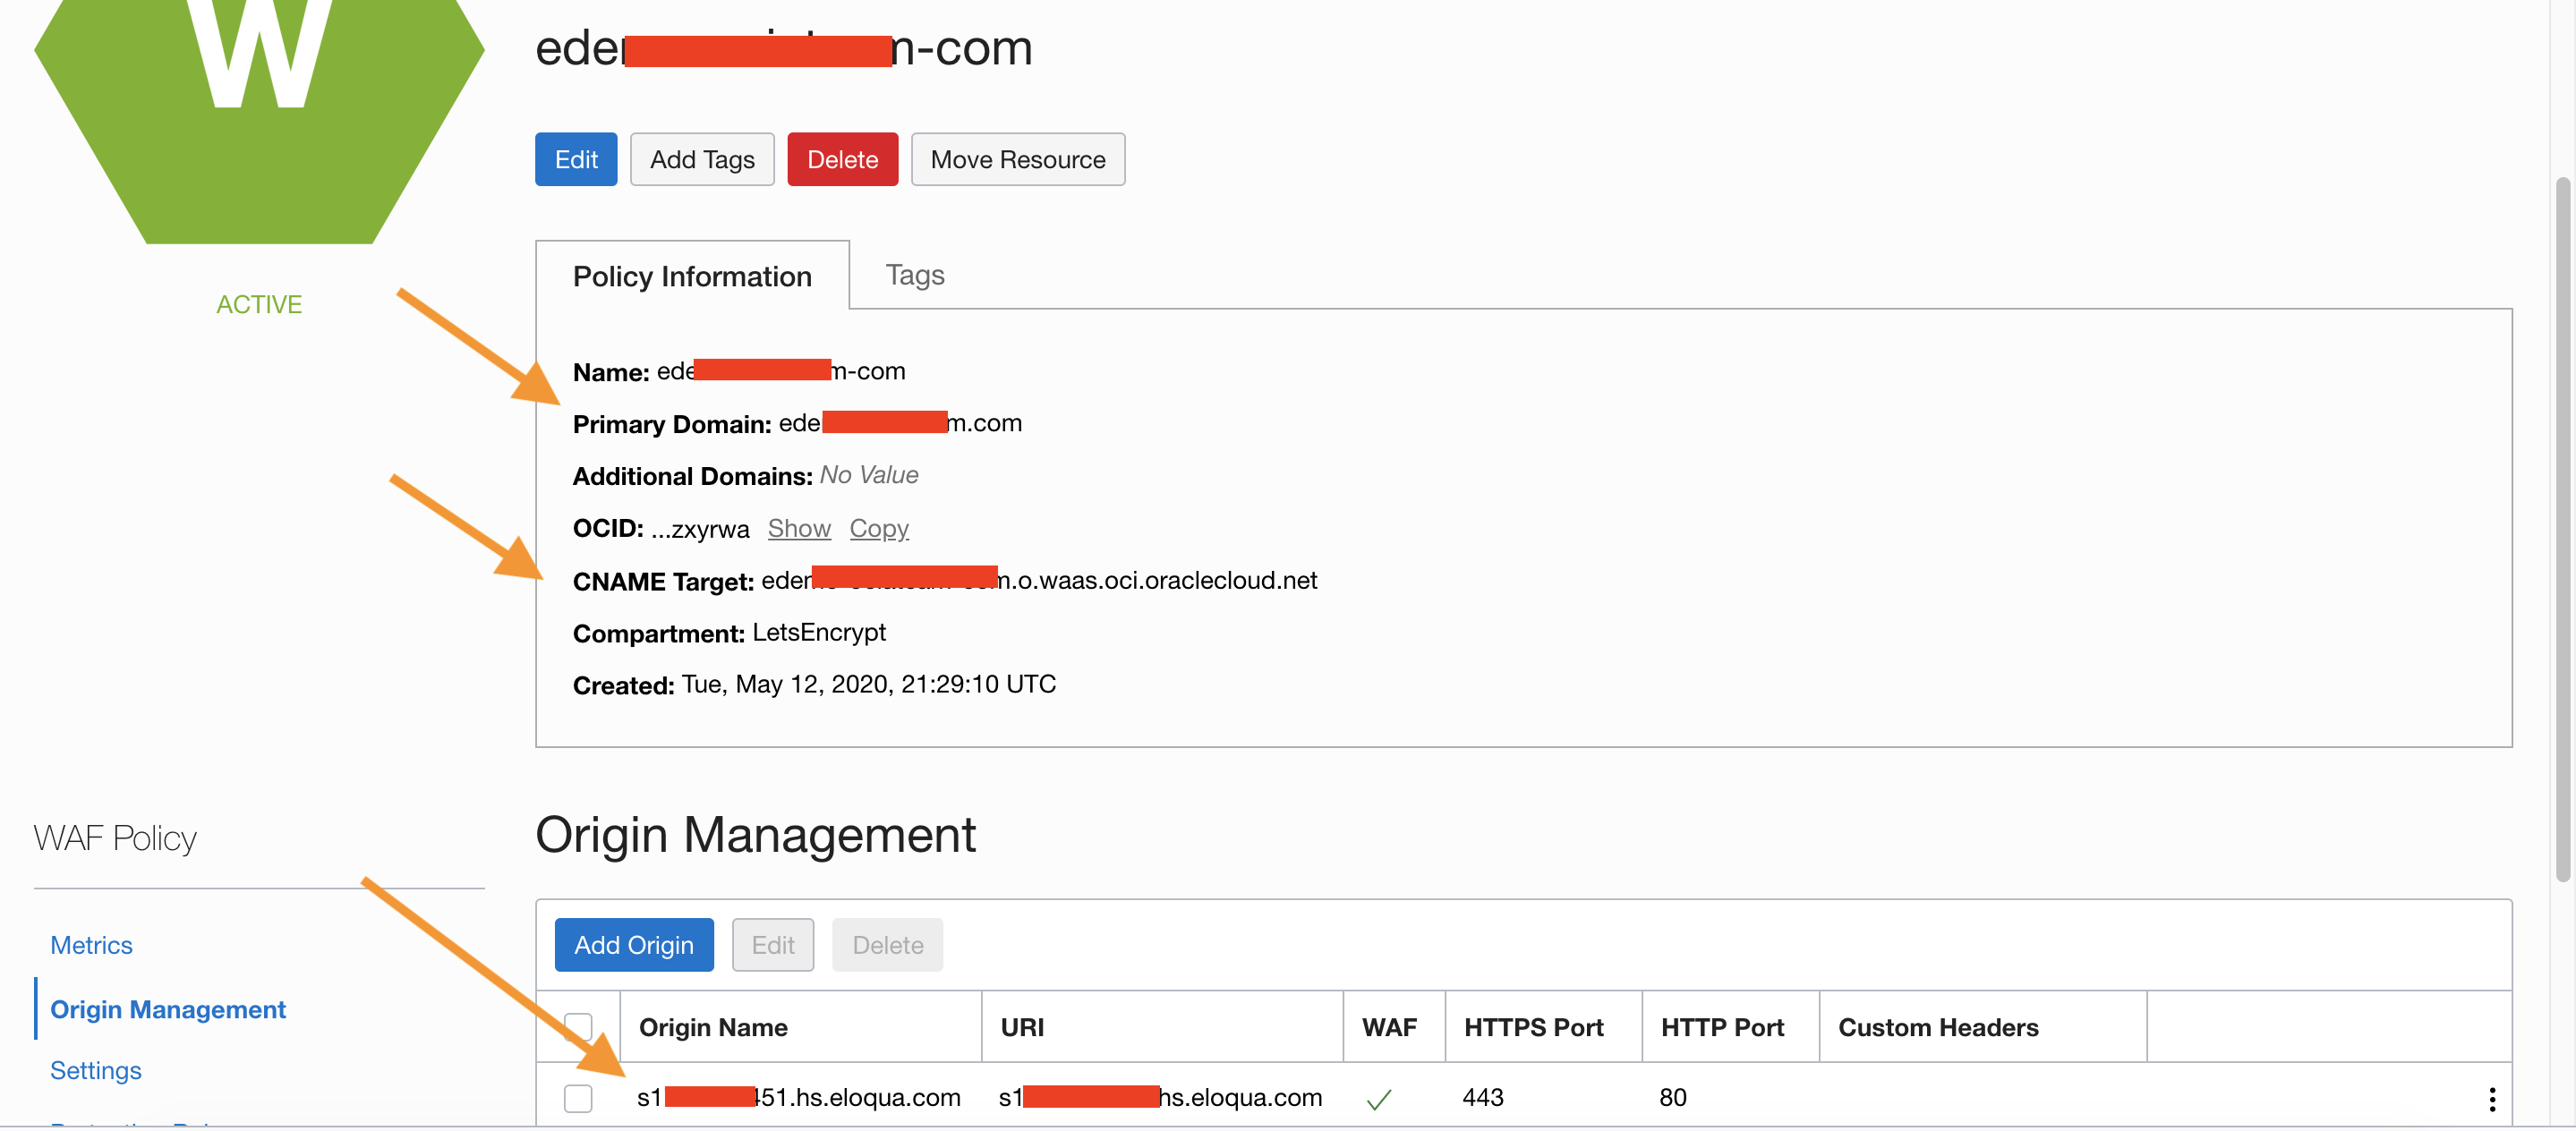The width and height of the screenshot is (2576, 1131).
Task: Click the URI column header
Action: (x=1021, y=1027)
